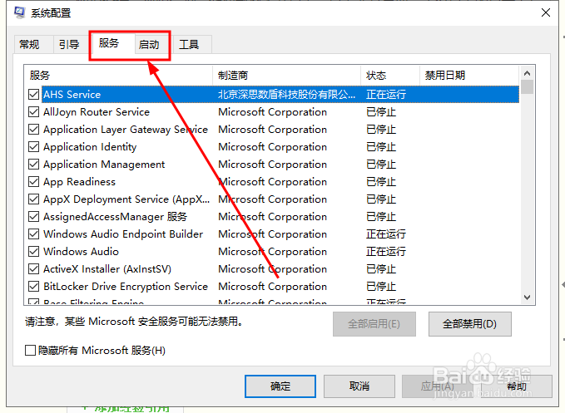Select AllJoyn Router Service row text
The image size is (565, 413).
coord(97,112)
